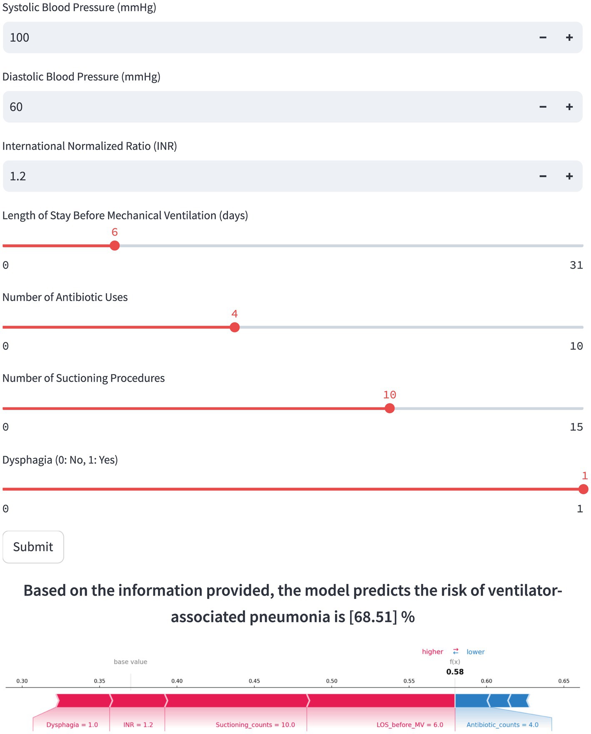591x734 pixels.
Task: Click the LOS_before_MV red force plot segment
Action: point(381,701)
